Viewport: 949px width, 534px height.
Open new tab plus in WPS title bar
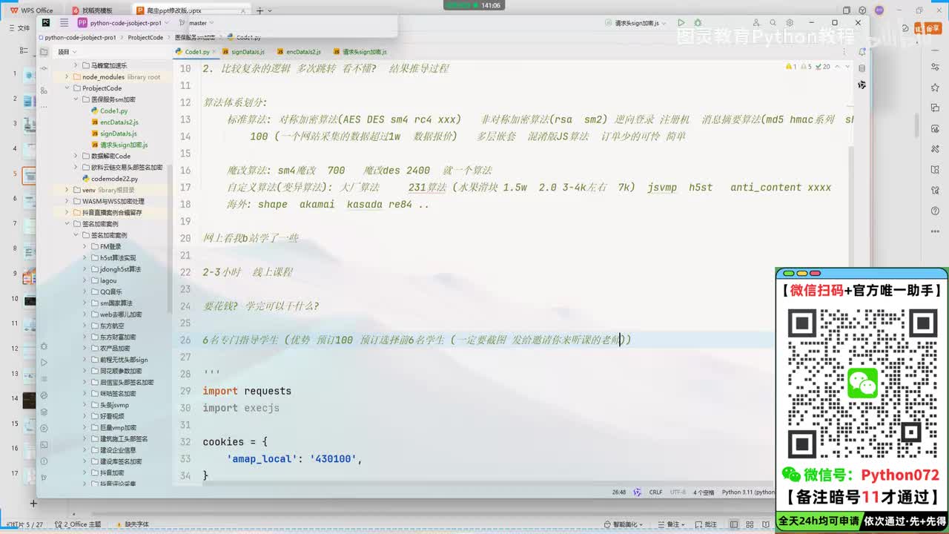pos(259,10)
